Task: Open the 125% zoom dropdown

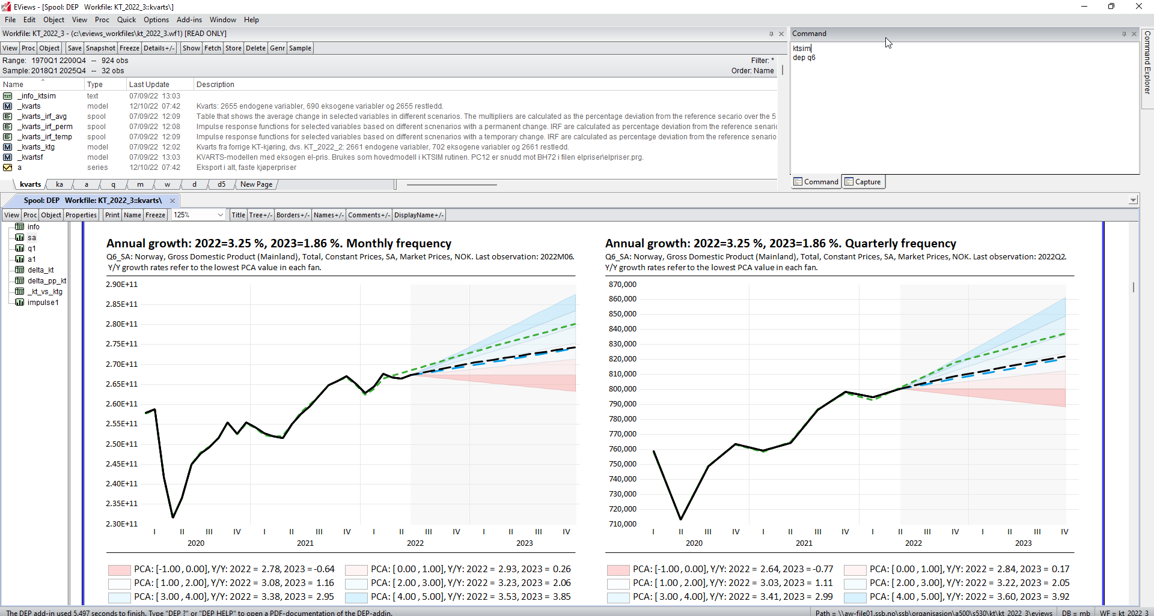Action: pos(220,215)
